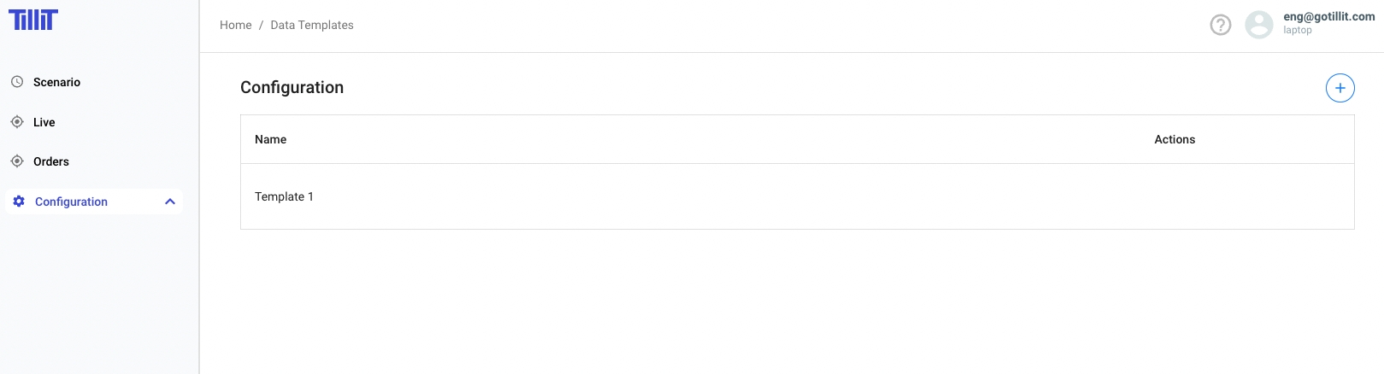The height and width of the screenshot is (374, 1384).
Task: Select the Configuration sidebar label
Action: coord(71,202)
